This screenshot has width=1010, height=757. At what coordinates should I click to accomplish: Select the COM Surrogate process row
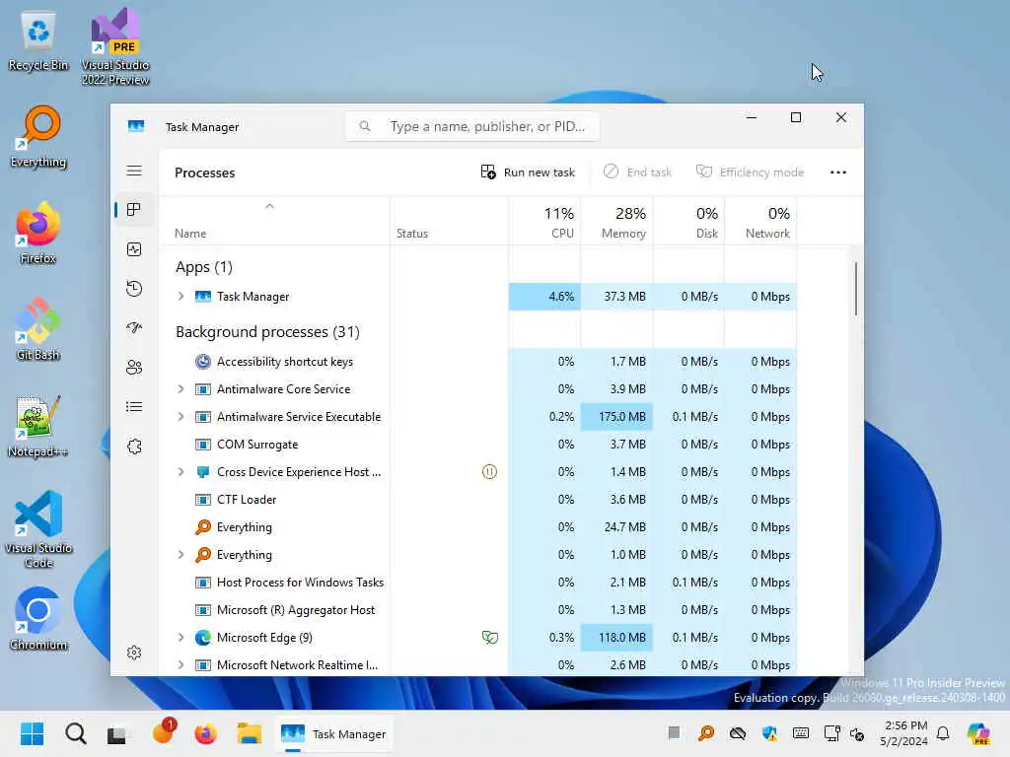(478, 445)
